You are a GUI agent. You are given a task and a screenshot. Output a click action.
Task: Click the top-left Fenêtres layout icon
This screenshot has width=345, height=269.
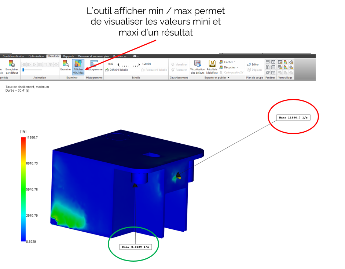pyautogui.click(x=268, y=62)
